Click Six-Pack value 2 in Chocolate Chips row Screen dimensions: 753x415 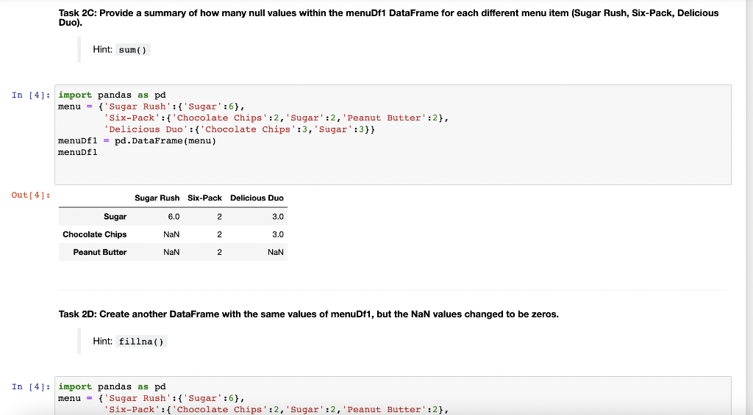pos(219,234)
